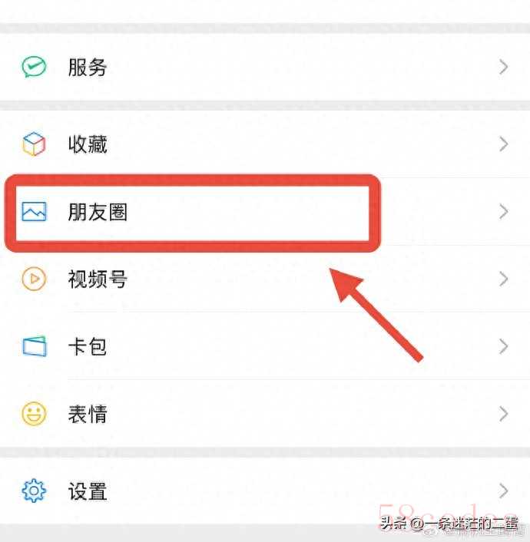
Task: Open the 卡包 entry
Action: 265,346
